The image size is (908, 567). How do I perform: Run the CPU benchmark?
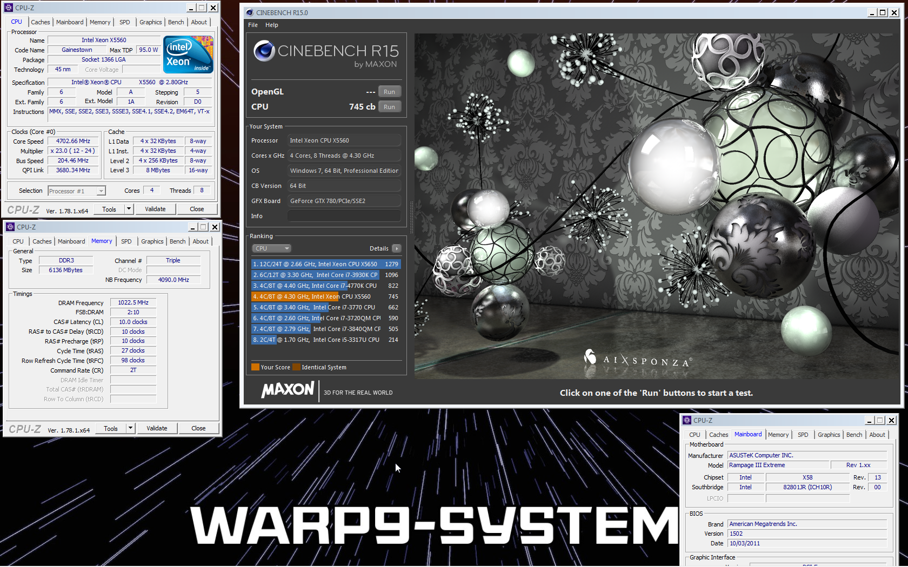pyautogui.click(x=389, y=107)
